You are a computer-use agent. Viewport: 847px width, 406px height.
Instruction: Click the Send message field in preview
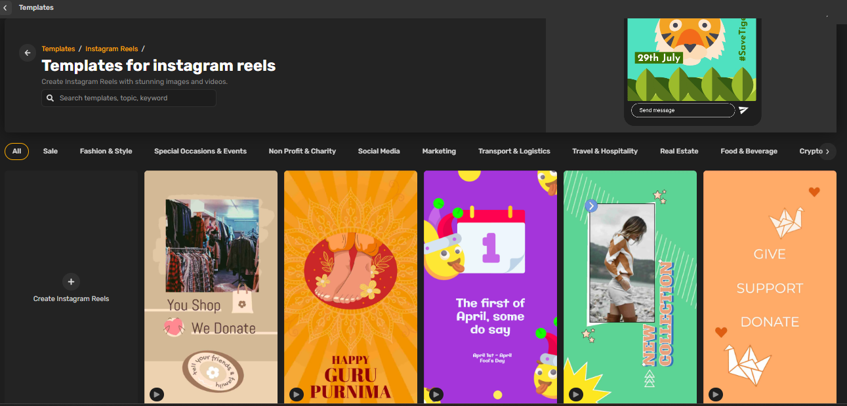[x=682, y=110]
